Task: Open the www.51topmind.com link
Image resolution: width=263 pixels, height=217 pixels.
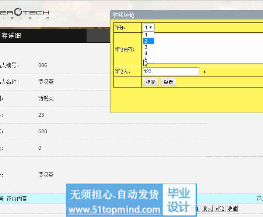Action: tap(115, 210)
